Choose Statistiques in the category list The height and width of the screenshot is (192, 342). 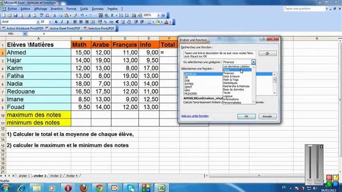click(x=230, y=83)
